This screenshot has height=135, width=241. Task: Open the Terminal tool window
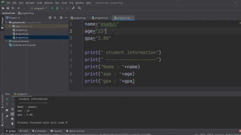(x=56, y=131)
